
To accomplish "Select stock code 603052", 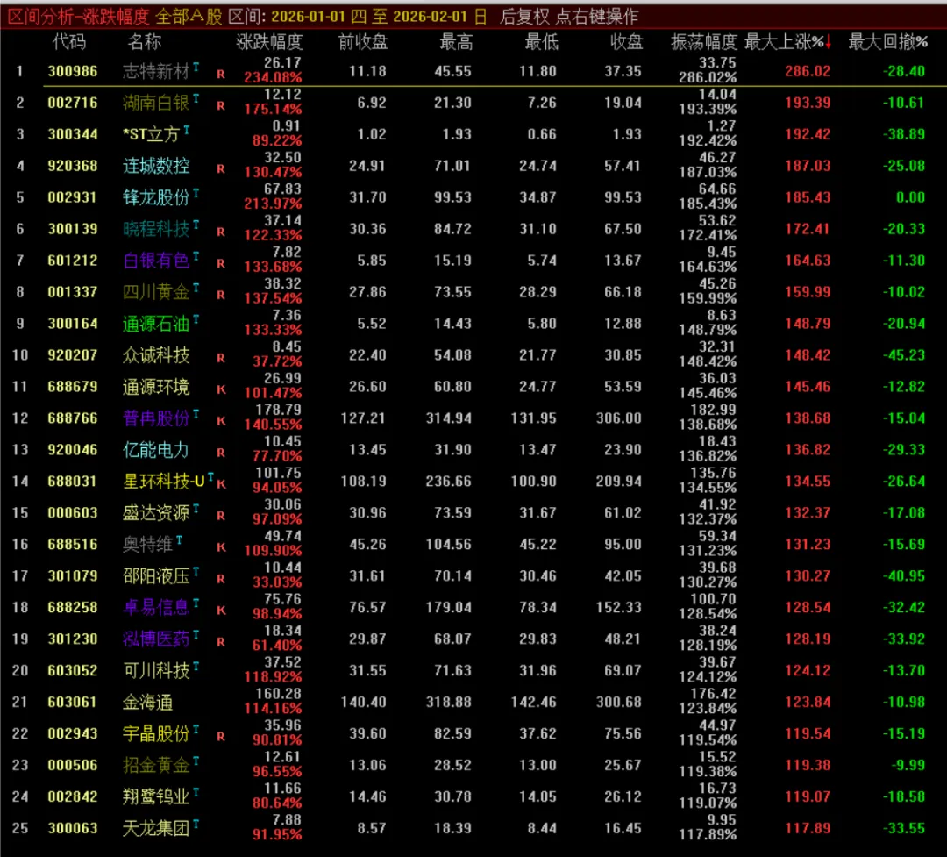I will 73,670.
